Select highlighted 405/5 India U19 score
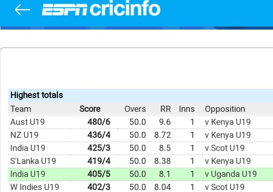This screenshot has width=273, height=192. (x=99, y=174)
